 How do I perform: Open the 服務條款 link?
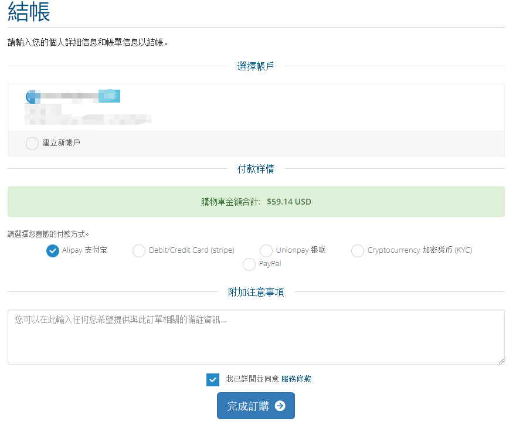296,379
